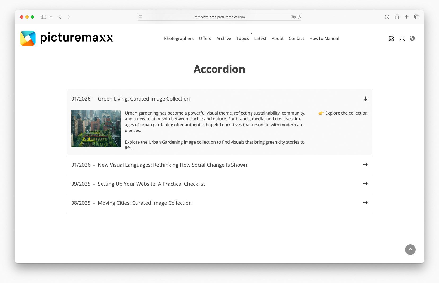Reload the page via the refresh icon
Screen dimensions: 439x283
pos(299,17)
